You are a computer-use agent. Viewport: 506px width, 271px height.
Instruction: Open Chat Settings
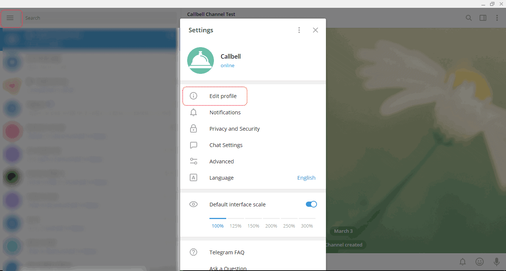tap(253, 145)
